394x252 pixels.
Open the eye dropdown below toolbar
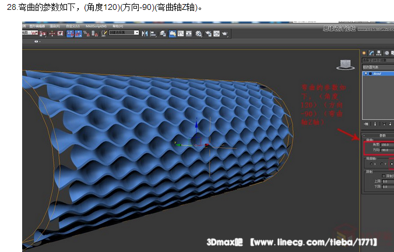tap(37, 41)
